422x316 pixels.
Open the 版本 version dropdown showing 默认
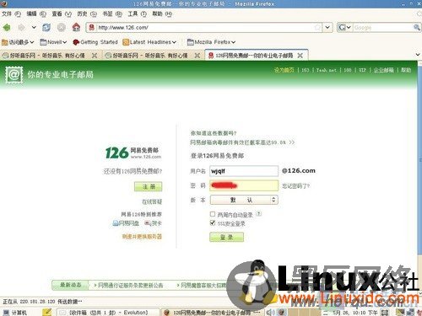244,200
